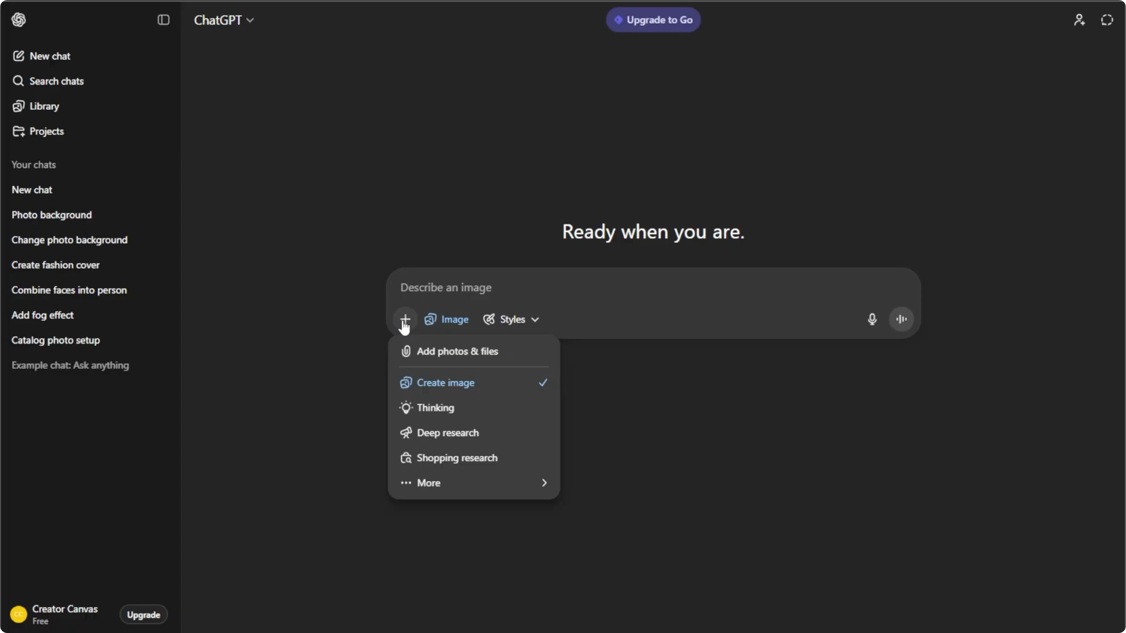Expand the More submenu
This screenshot has width=1126, height=633.
(x=474, y=483)
